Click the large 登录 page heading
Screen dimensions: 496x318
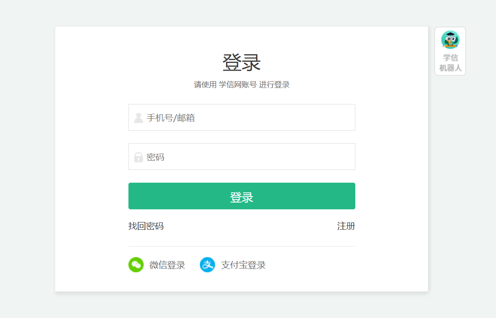point(242,63)
